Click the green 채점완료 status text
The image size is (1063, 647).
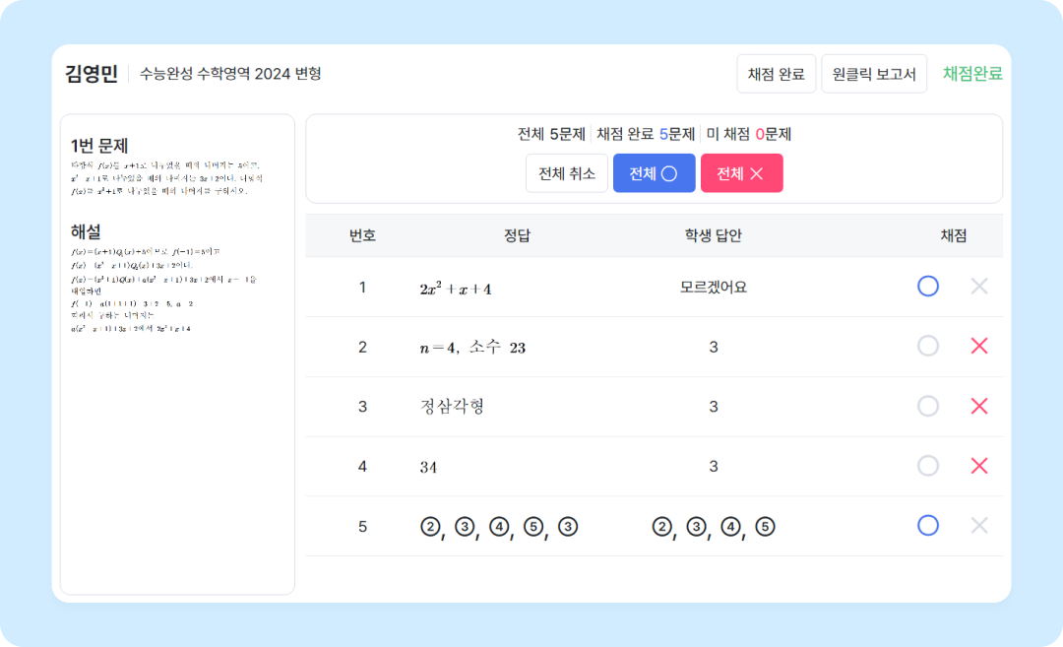[971, 74]
